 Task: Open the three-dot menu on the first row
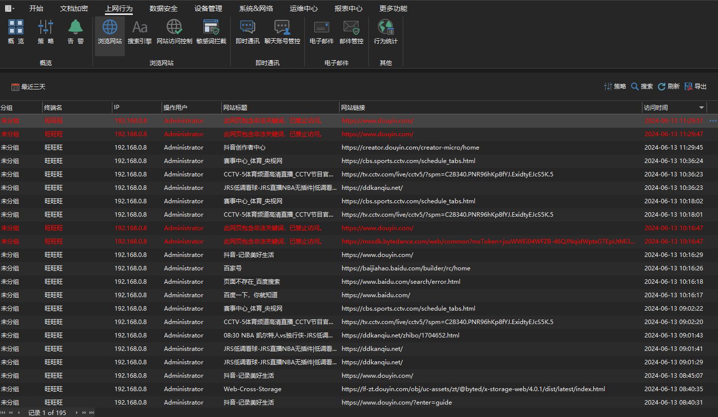[x=713, y=121]
